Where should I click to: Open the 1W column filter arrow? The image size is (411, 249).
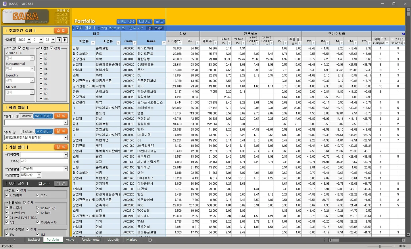click(313, 43)
